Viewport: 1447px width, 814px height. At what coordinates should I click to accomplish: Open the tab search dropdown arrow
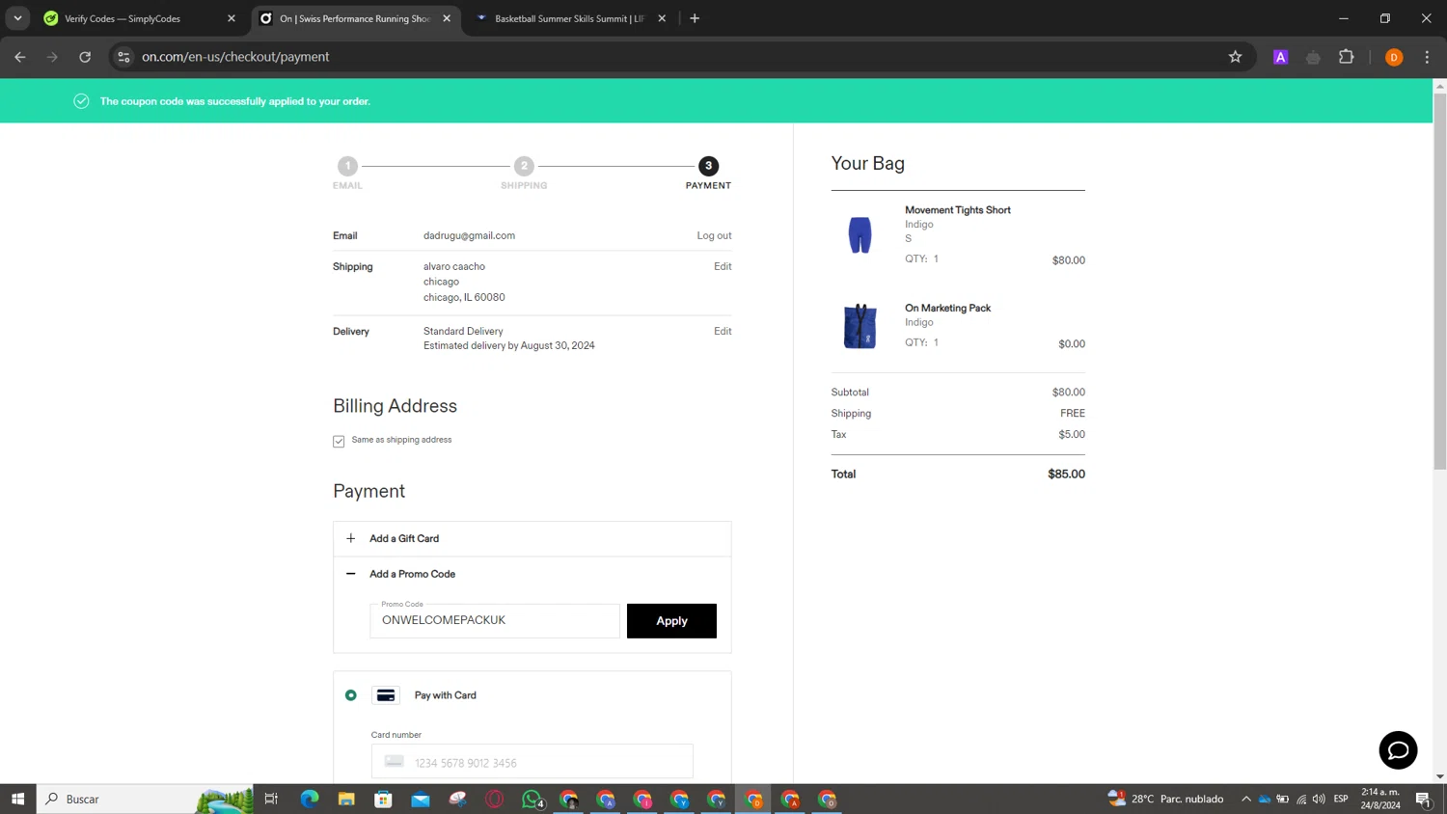click(x=17, y=18)
